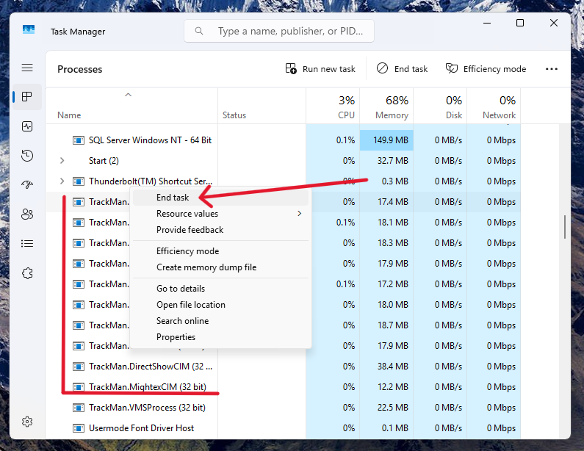The width and height of the screenshot is (584, 451).
Task: Choose Go to details menu entry
Action: pos(220,289)
